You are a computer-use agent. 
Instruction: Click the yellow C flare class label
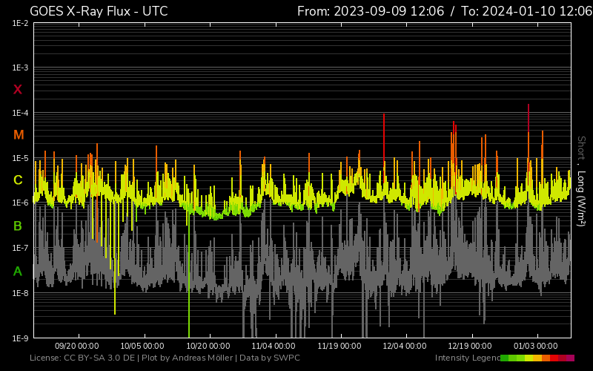point(19,180)
